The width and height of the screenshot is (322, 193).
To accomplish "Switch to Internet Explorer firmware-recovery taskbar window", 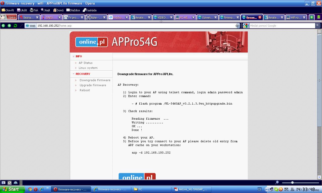I will pyautogui.click(x=111, y=189).
